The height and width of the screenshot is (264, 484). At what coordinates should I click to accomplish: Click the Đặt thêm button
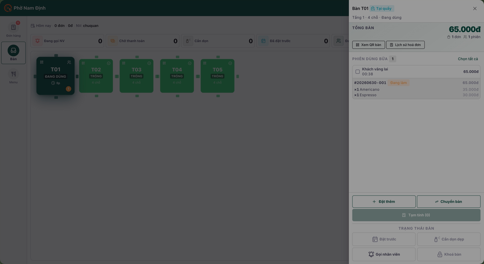(x=384, y=202)
